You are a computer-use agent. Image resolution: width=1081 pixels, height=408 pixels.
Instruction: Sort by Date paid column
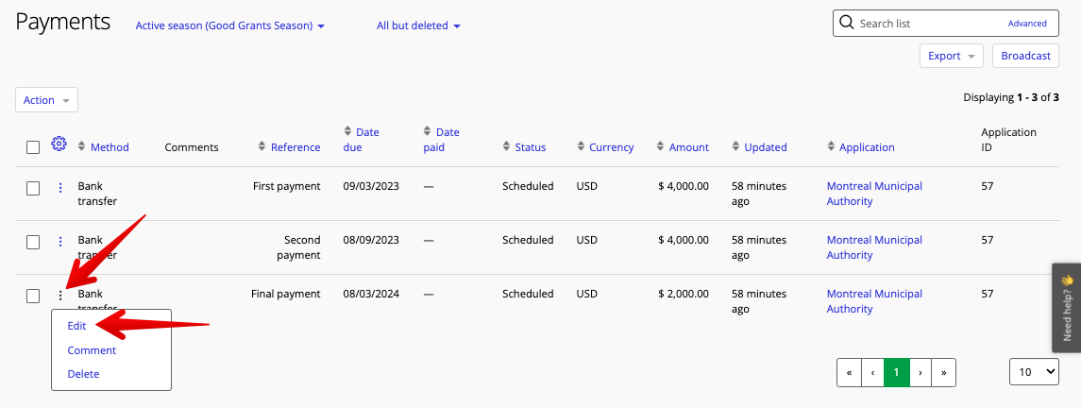tap(441, 139)
